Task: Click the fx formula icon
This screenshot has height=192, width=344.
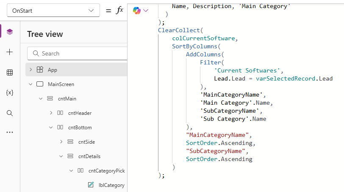Action: (x=119, y=10)
